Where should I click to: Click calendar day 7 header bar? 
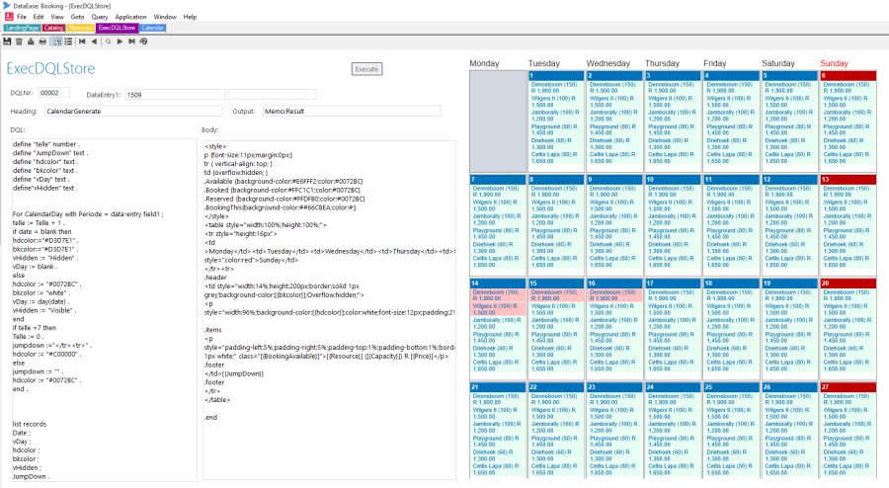(x=498, y=179)
